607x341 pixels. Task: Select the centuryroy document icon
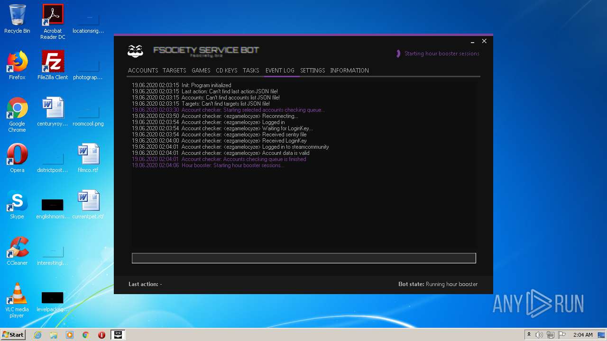53,112
